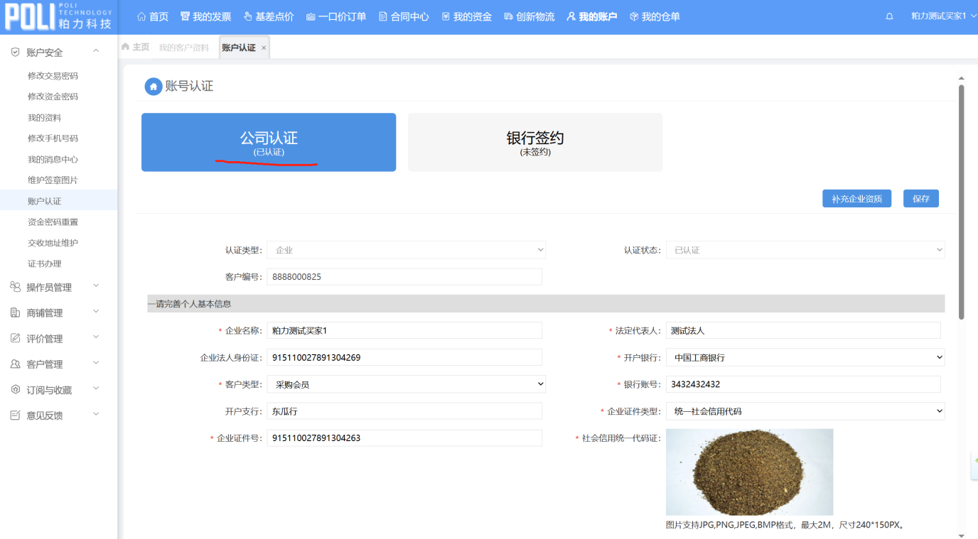Click the POLI 粕力科技 logo
The image size is (978, 539).
pos(58,17)
